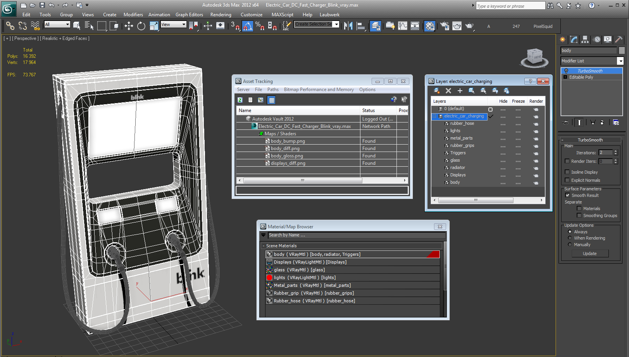Click the Search by Name field
Viewport: 629px width, 357px height.
coord(357,235)
